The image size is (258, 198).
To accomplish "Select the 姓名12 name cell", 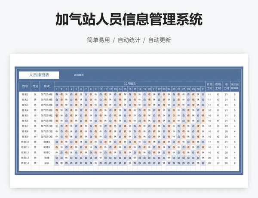I will tap(25, 152).
